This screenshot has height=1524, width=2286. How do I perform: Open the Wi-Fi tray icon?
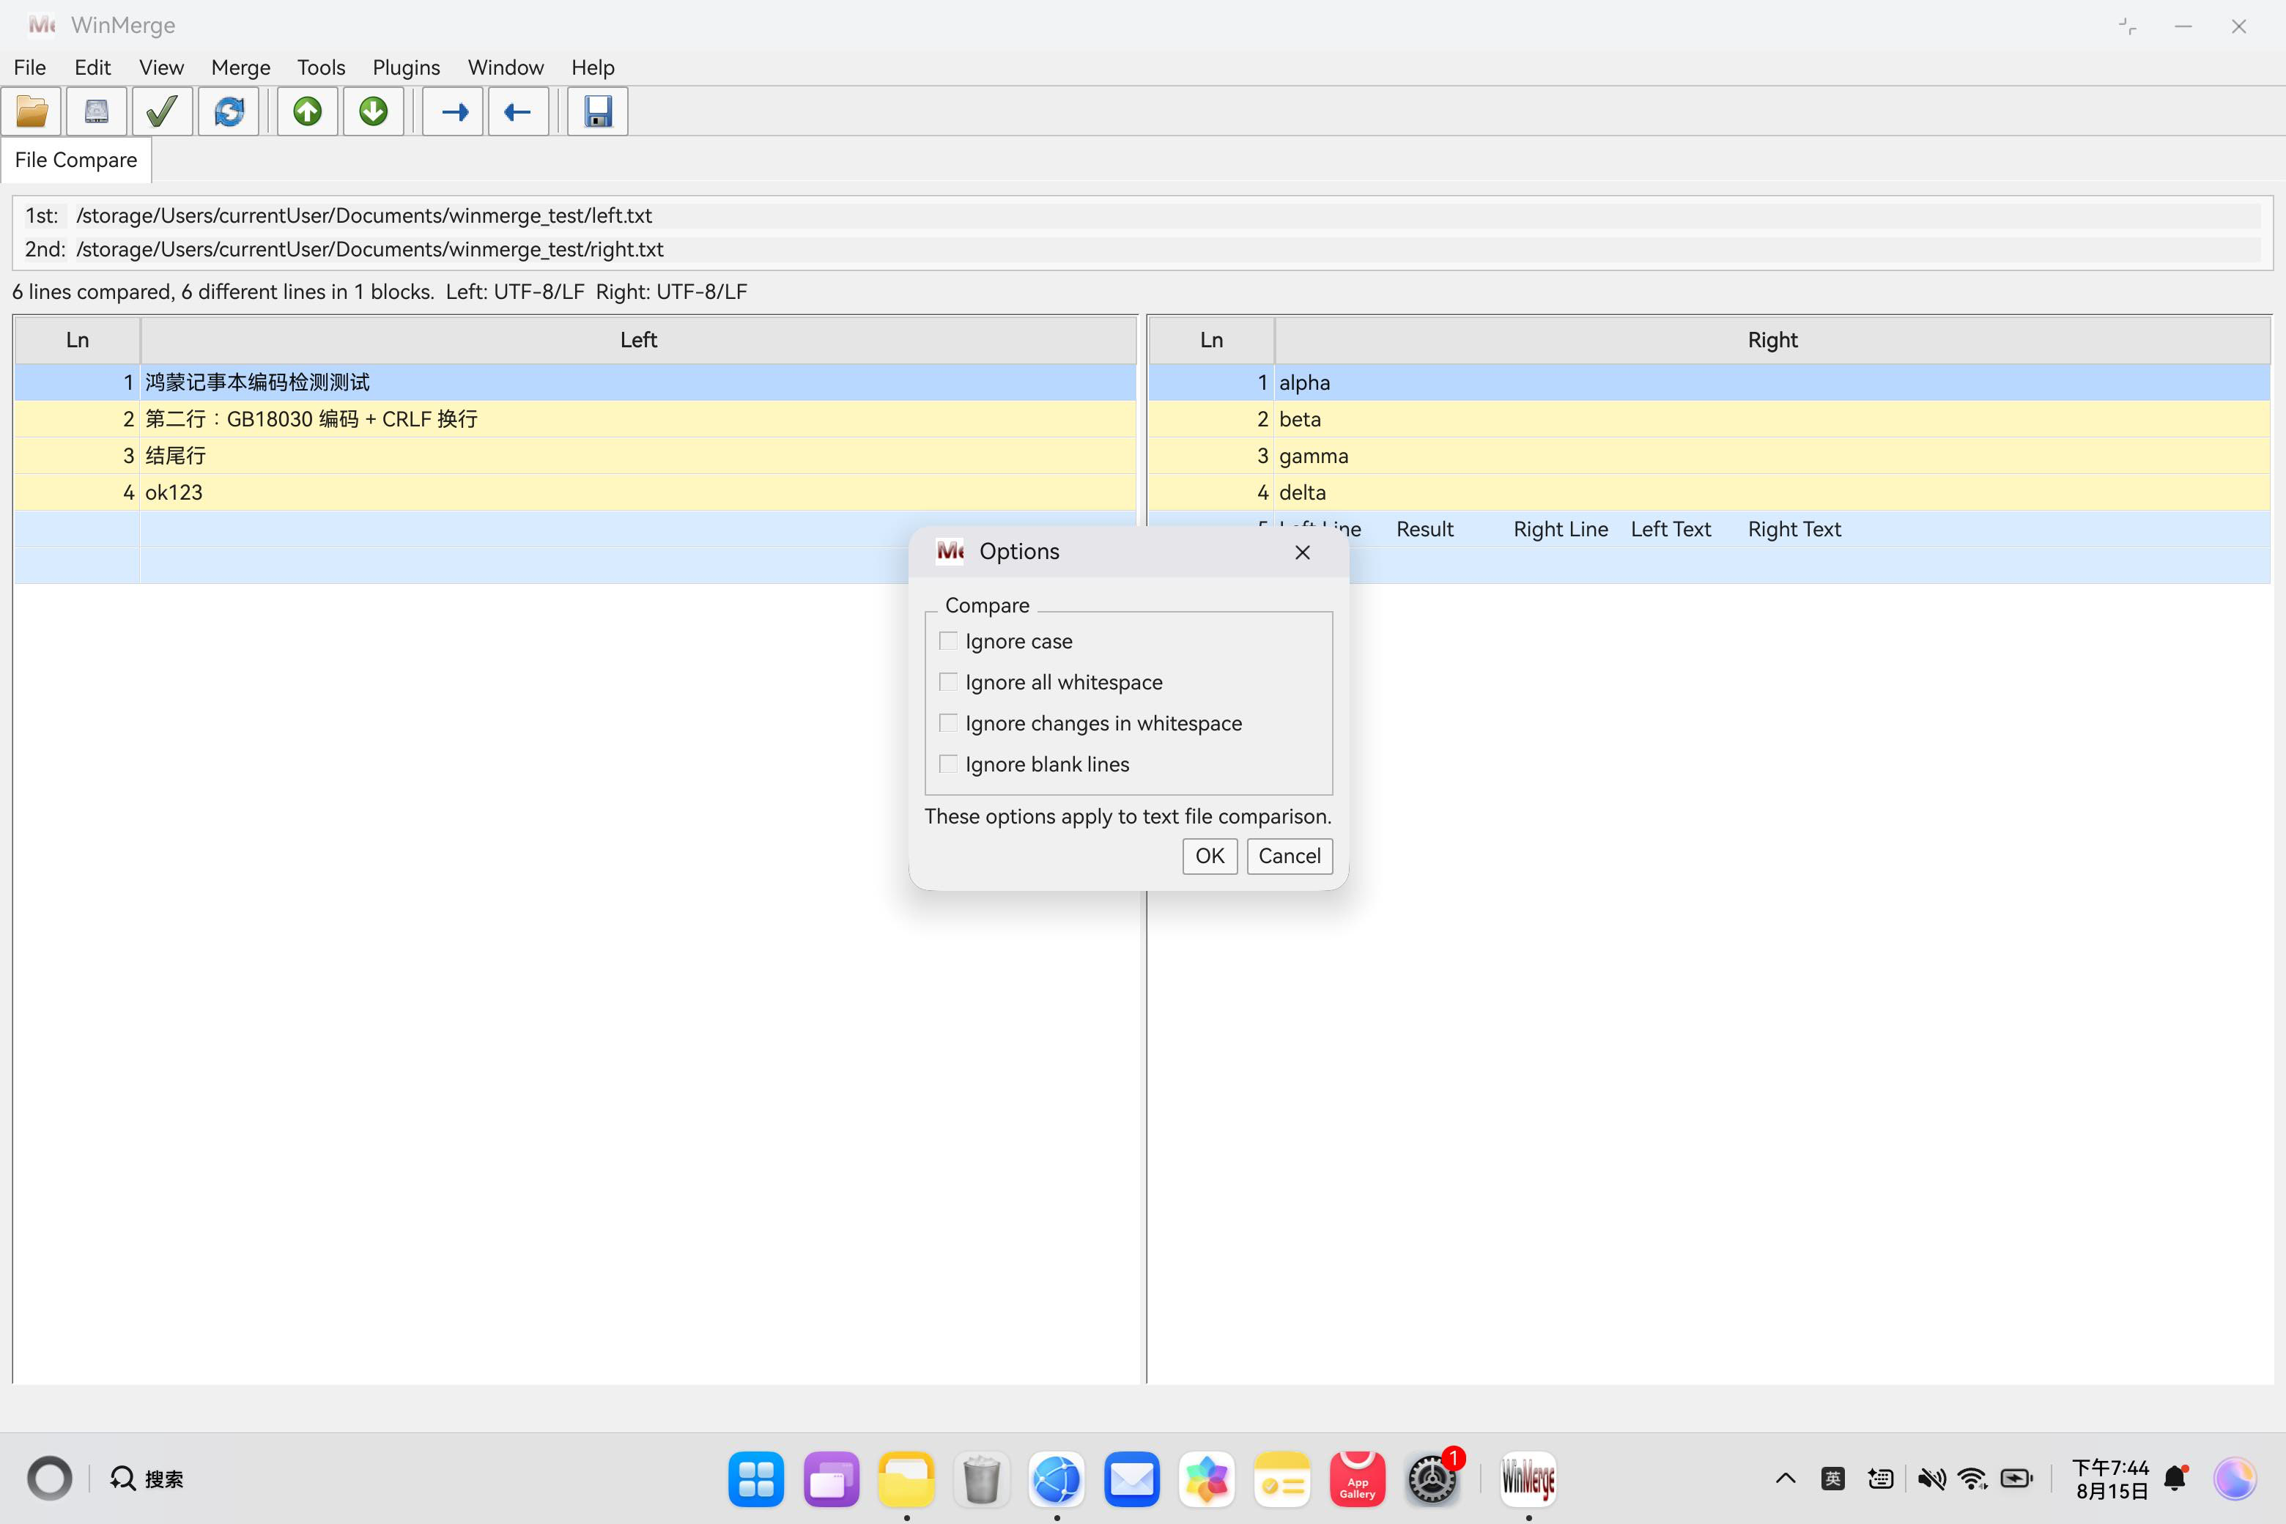coord(1972,1479)
